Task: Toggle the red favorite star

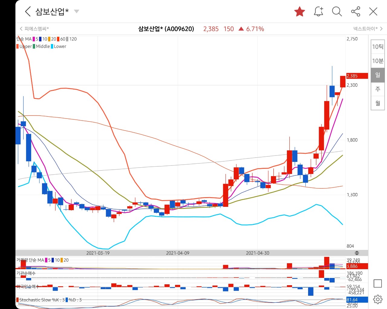Action: pos(300,11)
